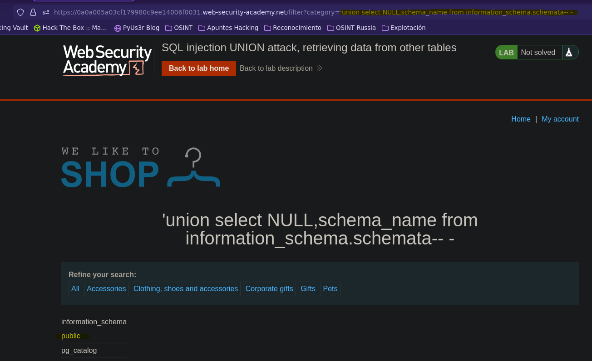Click the pg_catalog result row

(x=94, y=350)
